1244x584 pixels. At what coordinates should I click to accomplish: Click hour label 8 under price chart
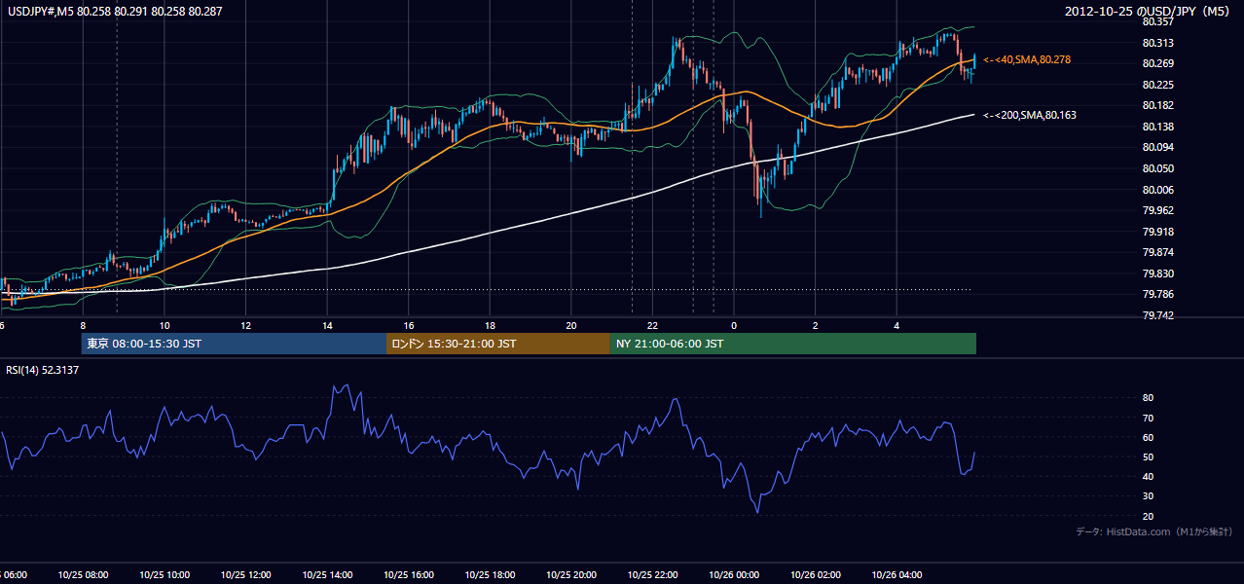pos(83,326)
